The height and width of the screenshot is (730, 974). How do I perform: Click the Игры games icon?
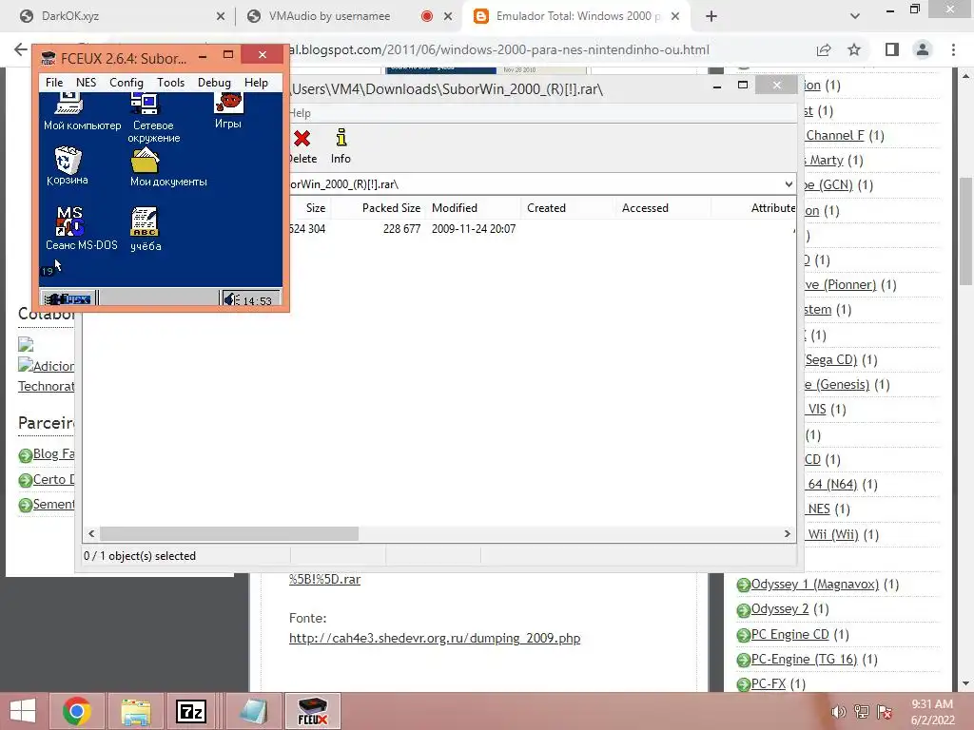(x=228, y=112)
